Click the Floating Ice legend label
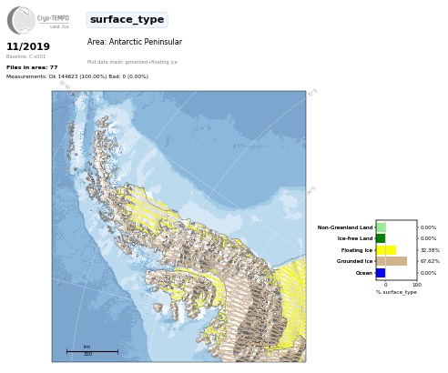This screenshot has width=448, height=373. pyautogui.click(x=357, y=250)
